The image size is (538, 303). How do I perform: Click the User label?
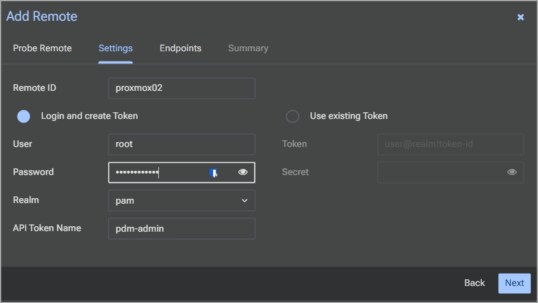[x=23, y=144]
